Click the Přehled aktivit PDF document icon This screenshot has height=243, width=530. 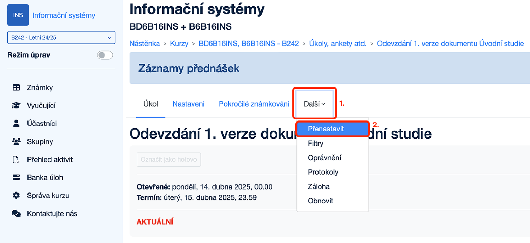point(16,159)
